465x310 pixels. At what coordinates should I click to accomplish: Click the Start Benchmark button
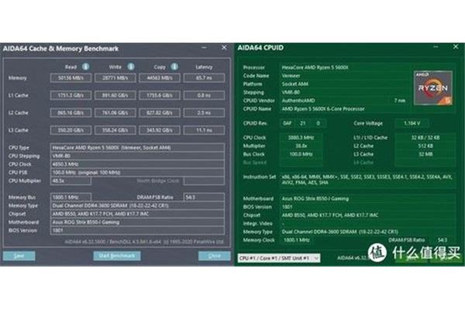tap(117, 256)
